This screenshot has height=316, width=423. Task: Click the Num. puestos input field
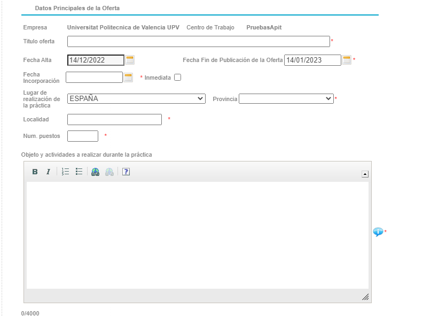[x=83, y=136]
